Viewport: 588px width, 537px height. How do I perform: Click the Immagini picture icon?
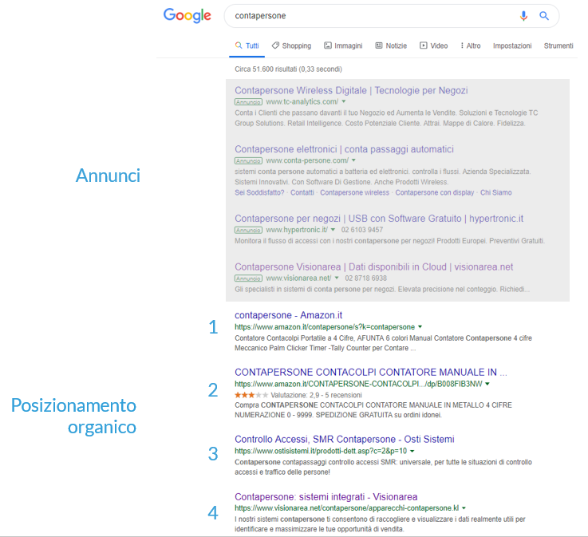click(x=328, y=45)
